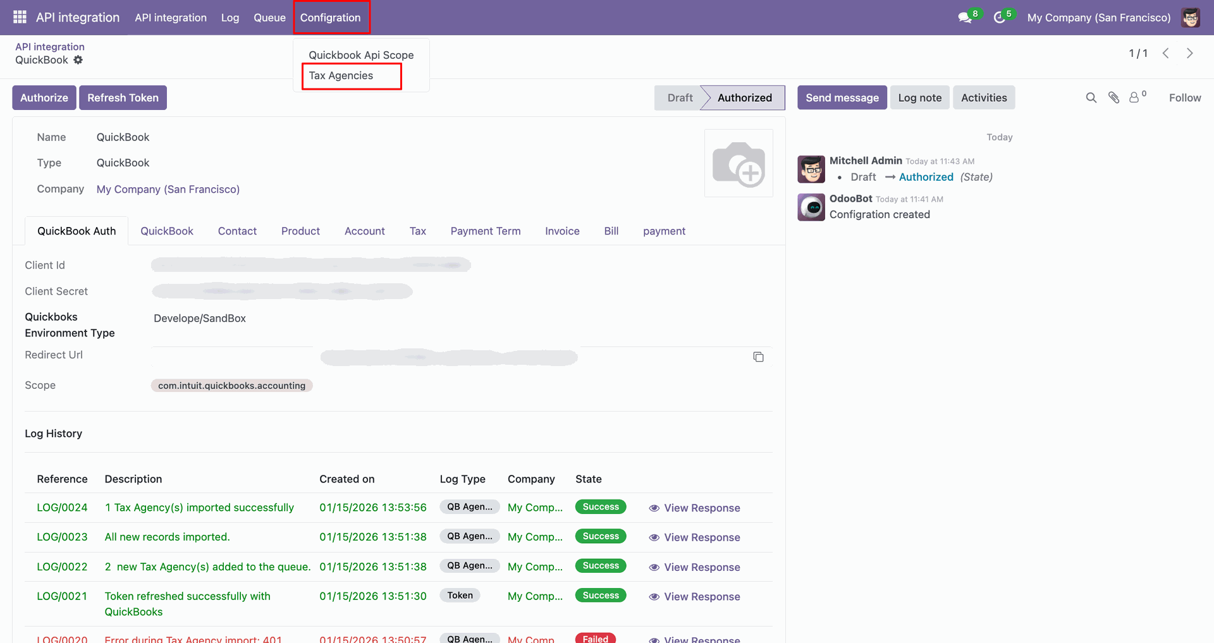
Task: Click the Reference column header
Action: coord(62,479)
